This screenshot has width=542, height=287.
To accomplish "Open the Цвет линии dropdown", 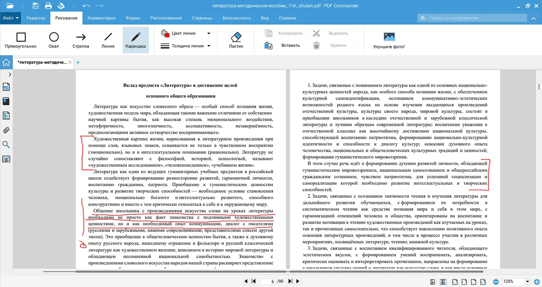I will (186, 33).
